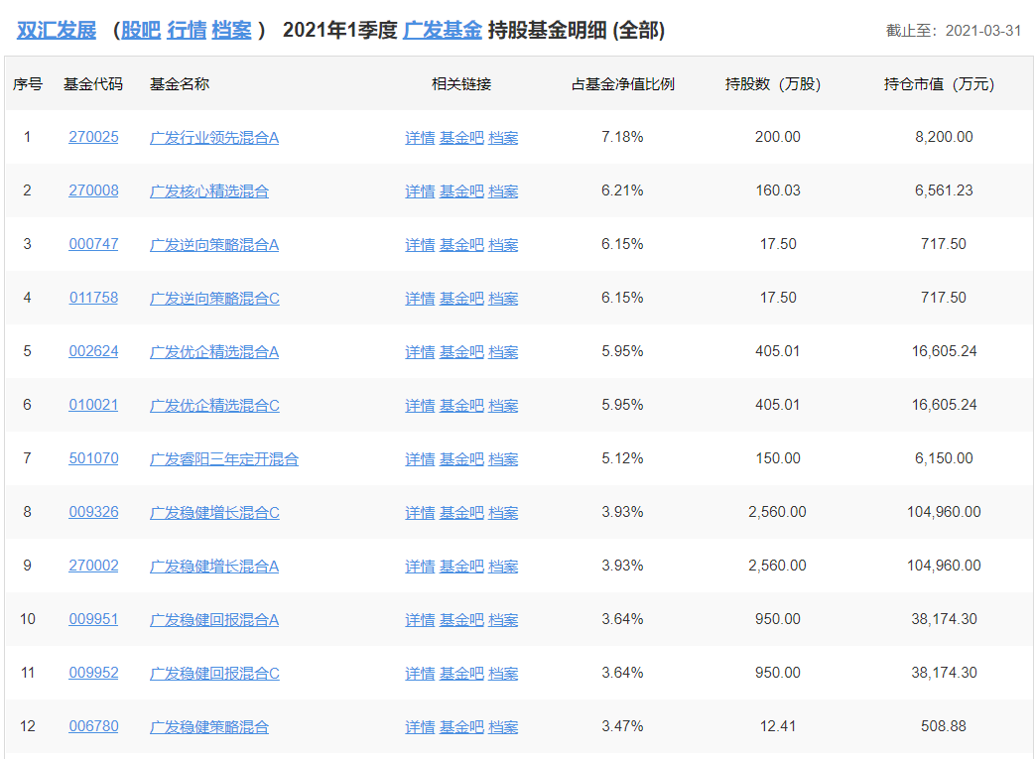The image size is (1035, 759).
Task: Open fund code 006780 link
Action: (93, 726)
